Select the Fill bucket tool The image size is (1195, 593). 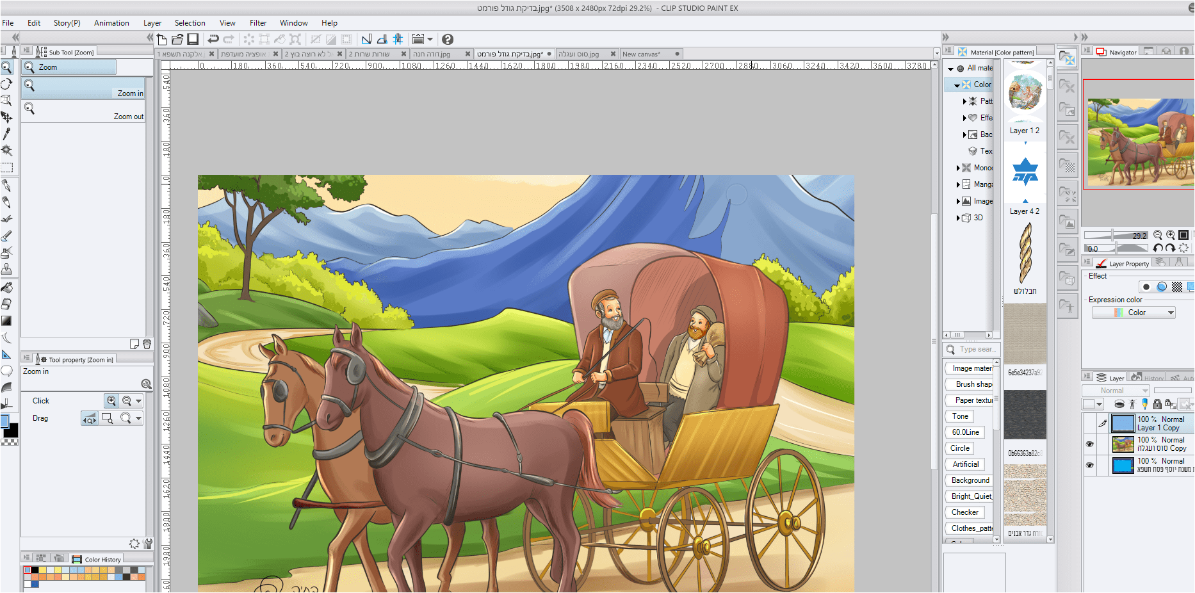pos(7,288)
